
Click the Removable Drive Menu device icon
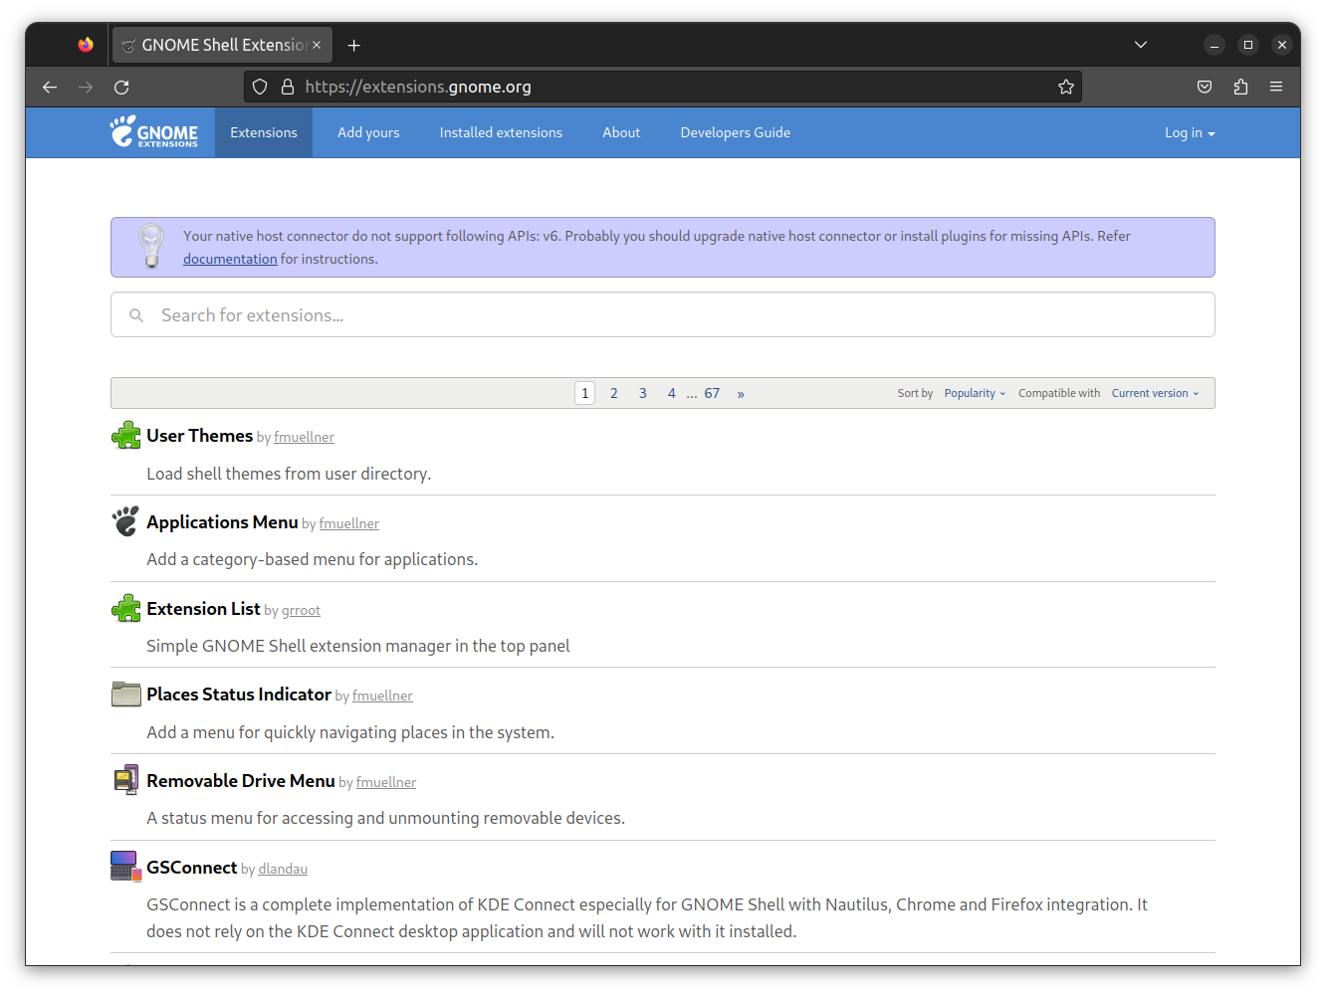pyautogui.click(x=126, y=780)
